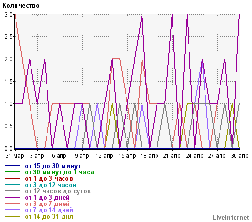Select the 'от 14 до 31 дня' legend entry
The image size is (252, 222).
coord(49,217)
